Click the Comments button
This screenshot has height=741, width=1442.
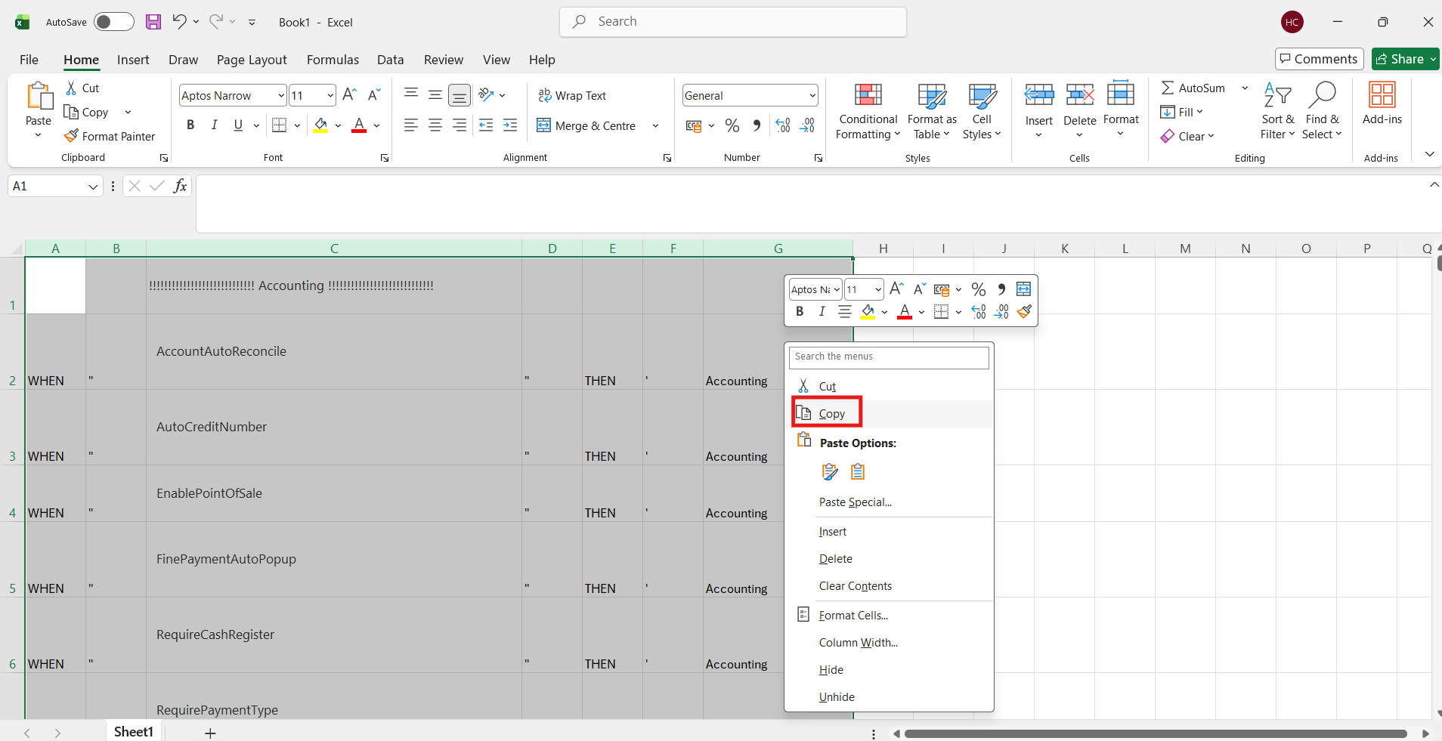click(x=1319, y=59)
